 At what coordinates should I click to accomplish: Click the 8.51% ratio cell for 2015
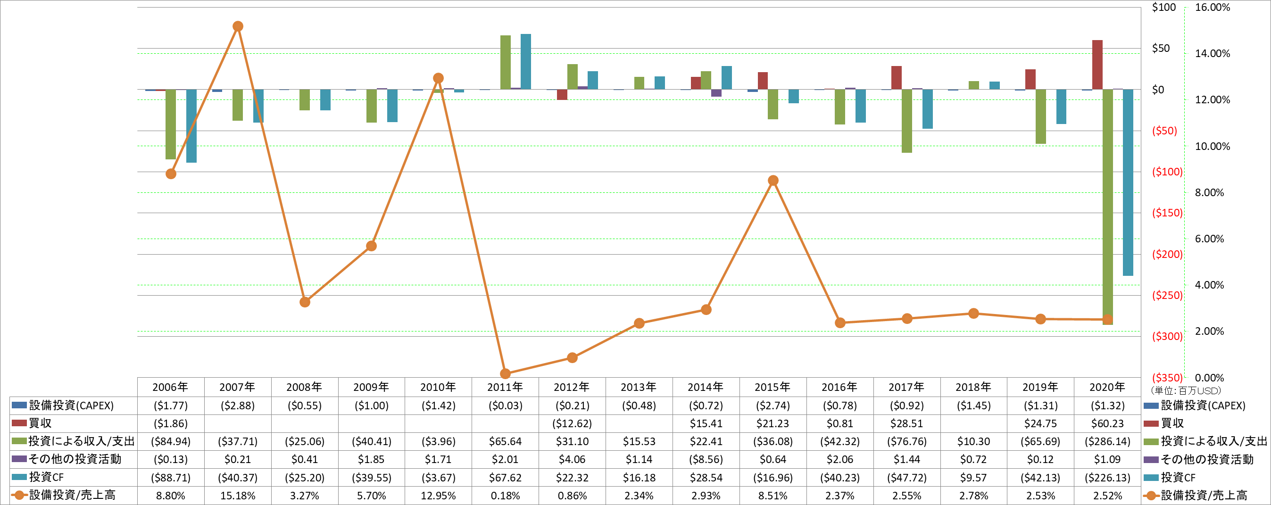click(773, 496)
